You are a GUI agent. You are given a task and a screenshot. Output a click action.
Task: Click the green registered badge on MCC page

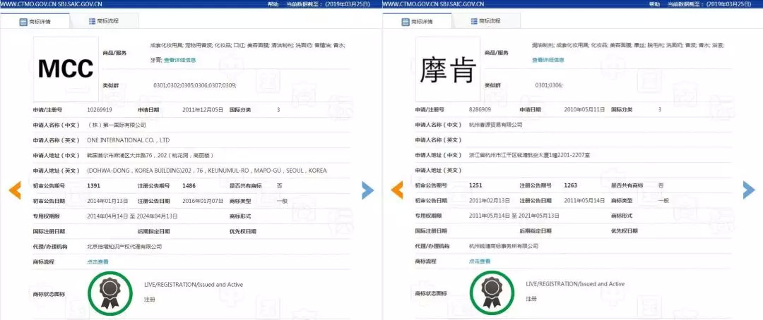pos(110,294)
